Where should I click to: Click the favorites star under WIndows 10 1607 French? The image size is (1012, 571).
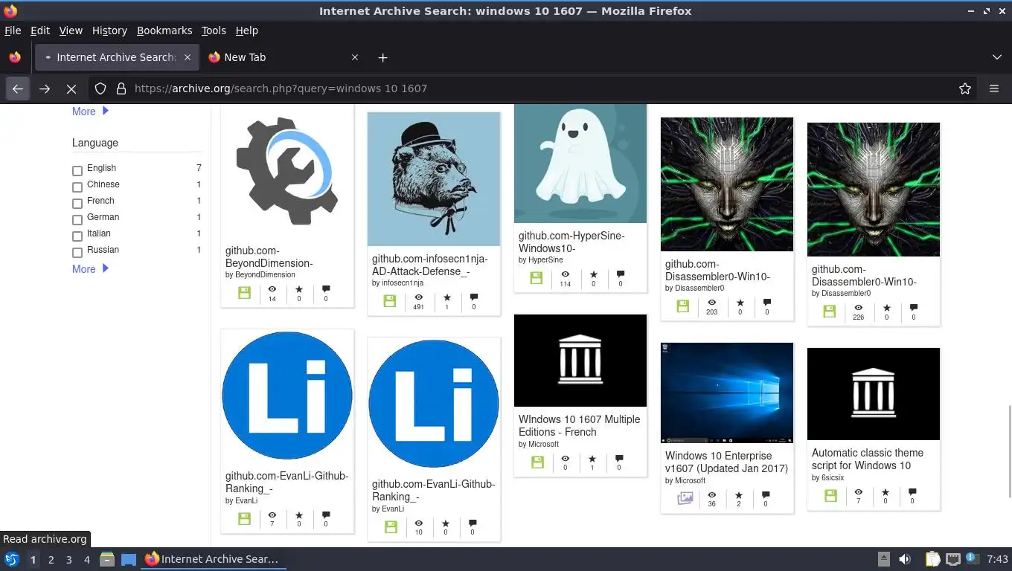[592, 459]
